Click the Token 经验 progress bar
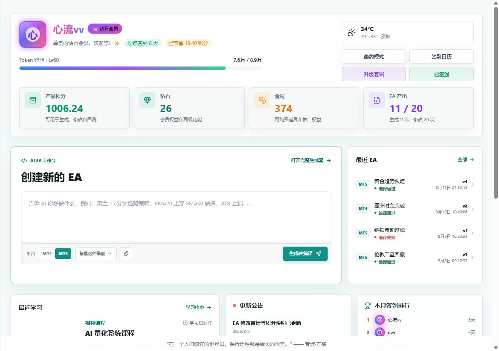 140,68
